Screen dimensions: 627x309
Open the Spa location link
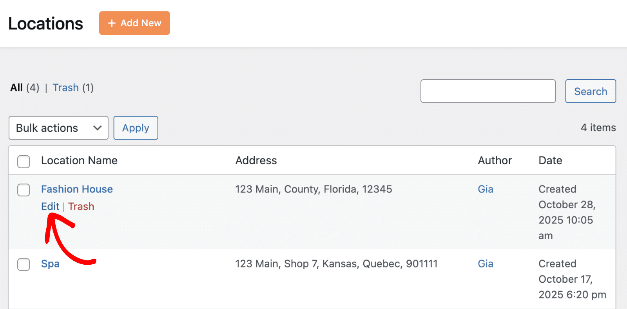coord(50,264)
